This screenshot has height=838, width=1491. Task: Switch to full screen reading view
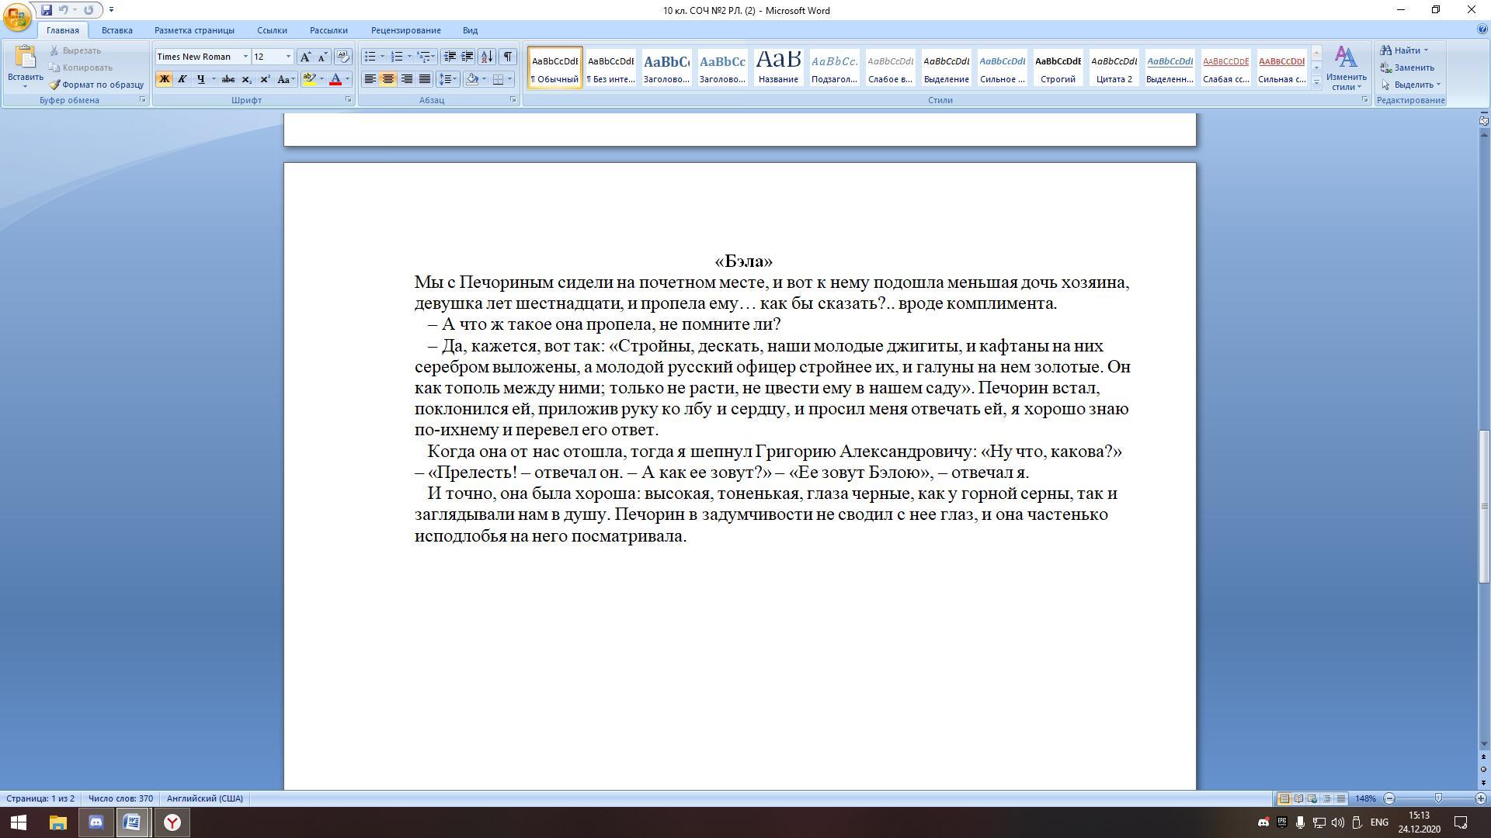click(1298, 798)
